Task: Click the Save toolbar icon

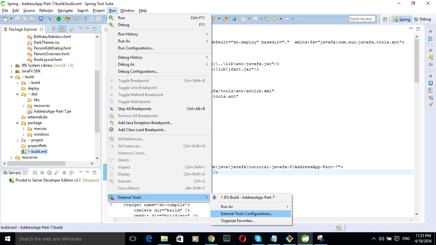Action: point(17,19)
